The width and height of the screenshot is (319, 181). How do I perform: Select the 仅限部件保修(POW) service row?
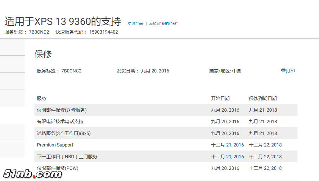[57, 168]
